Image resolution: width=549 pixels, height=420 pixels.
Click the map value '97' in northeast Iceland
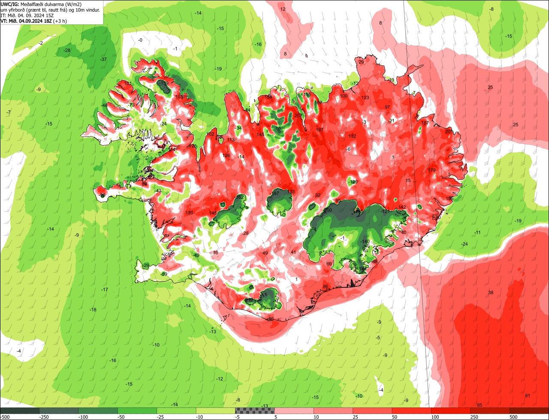click(387, 107)
